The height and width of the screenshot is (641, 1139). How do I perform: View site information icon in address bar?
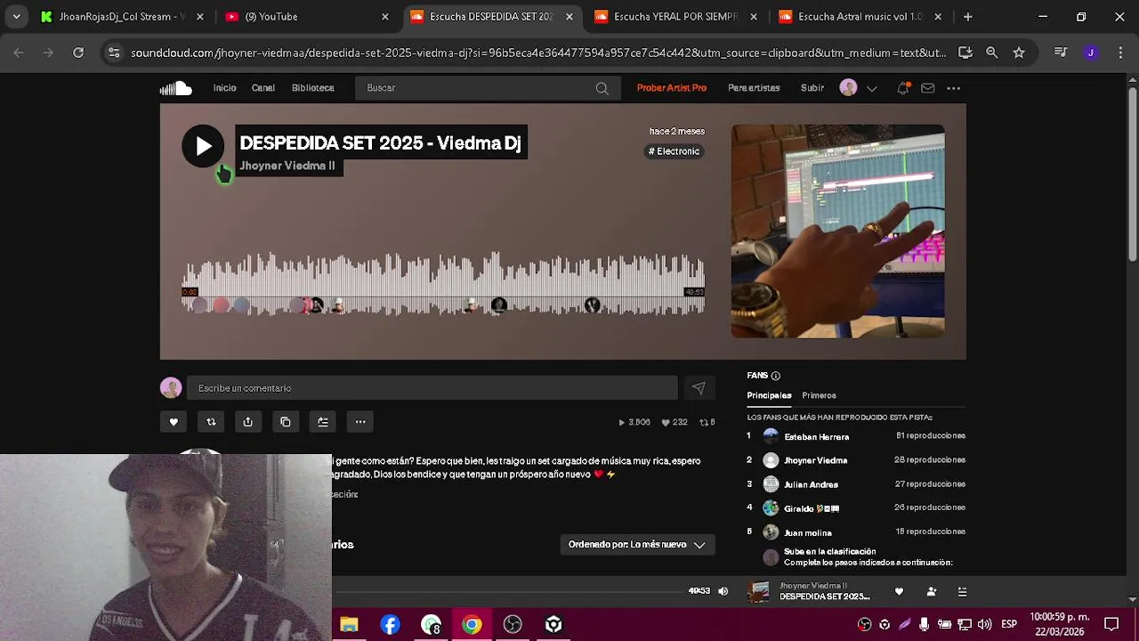click(114, 53)
